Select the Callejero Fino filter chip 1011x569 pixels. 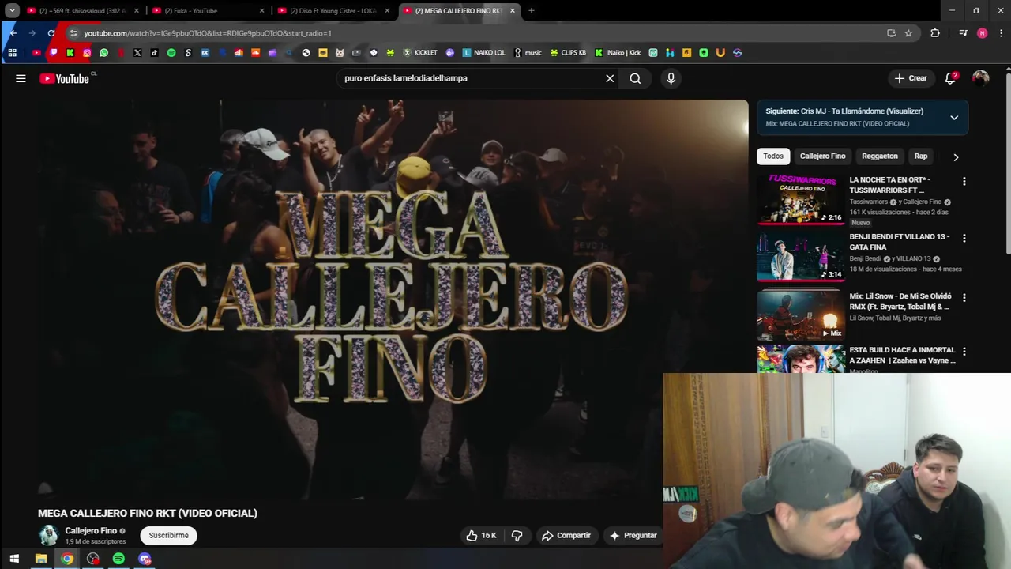click(822, 156)
